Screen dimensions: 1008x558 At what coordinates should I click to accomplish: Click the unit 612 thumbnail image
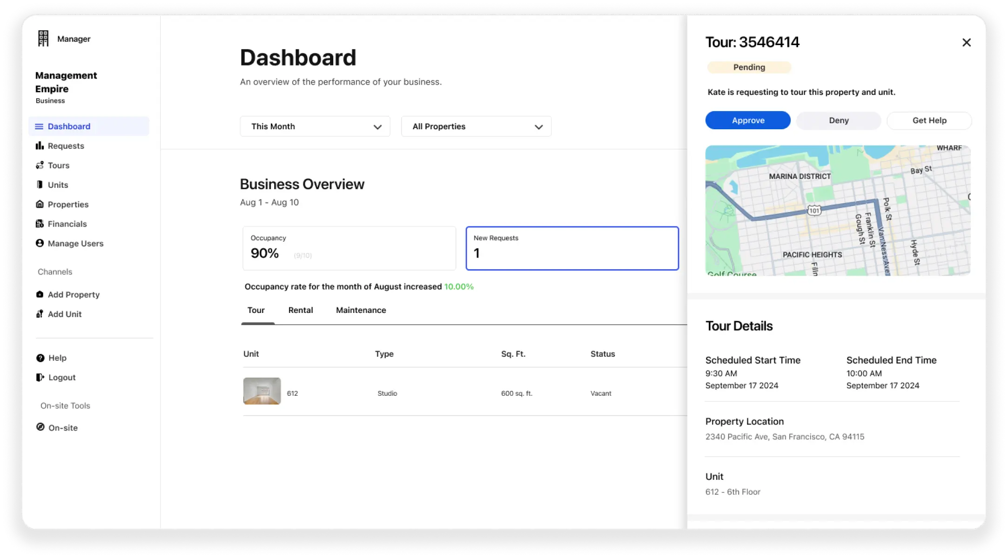click(x=262, y=391)
